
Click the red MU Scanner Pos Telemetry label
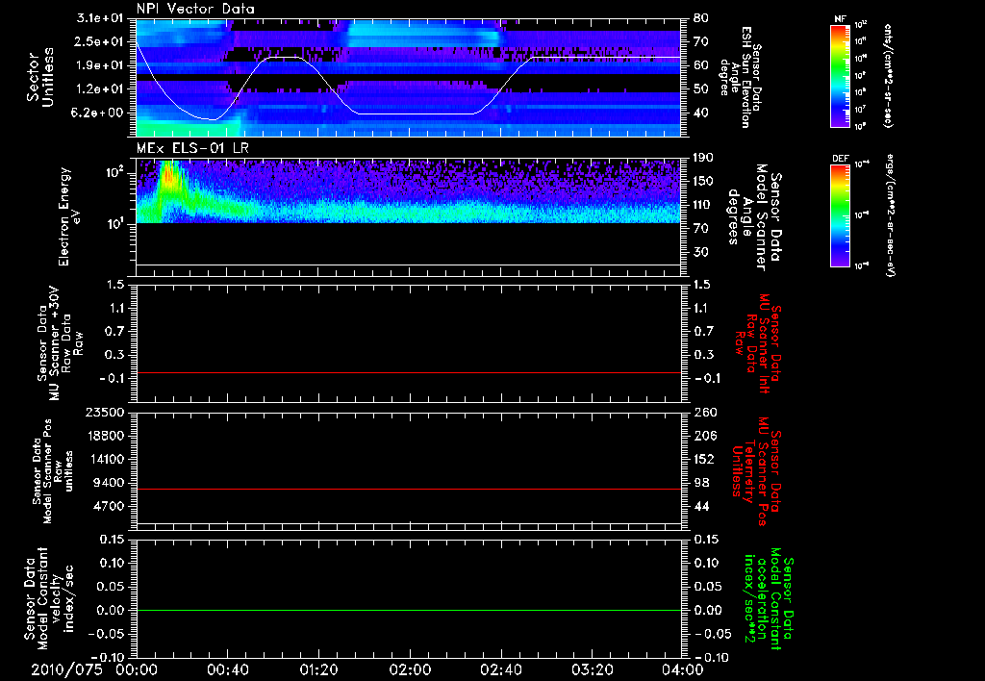tap(757, 471)
